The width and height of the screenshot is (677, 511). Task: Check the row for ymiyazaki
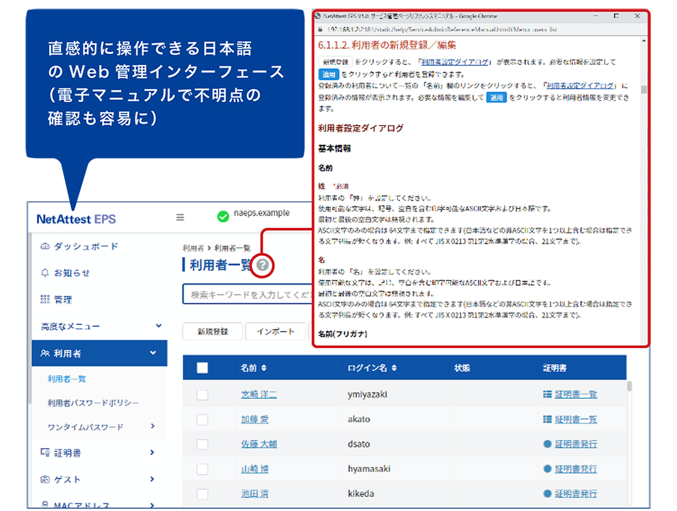coord(202,395)
